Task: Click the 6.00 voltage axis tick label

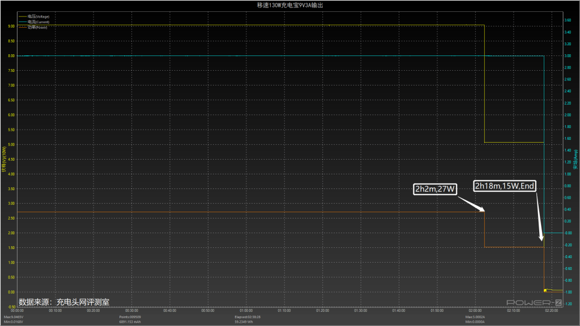Action: (11, 115)
